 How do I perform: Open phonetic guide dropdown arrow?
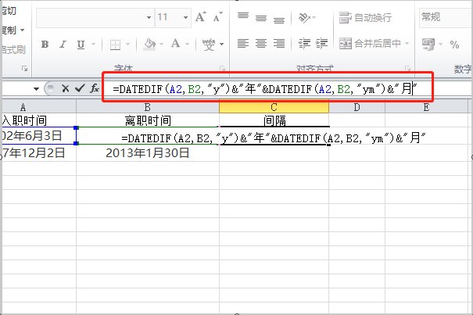coord(222,45)
